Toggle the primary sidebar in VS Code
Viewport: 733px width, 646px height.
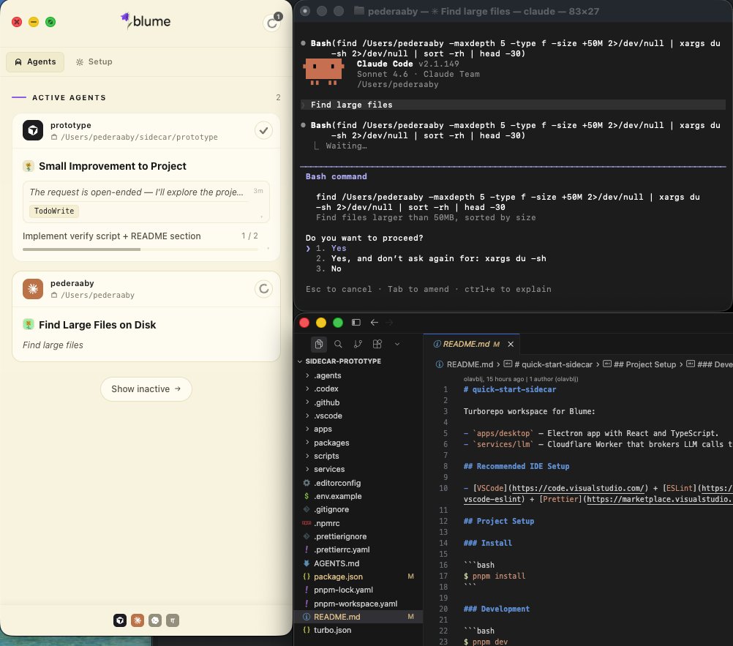356,323
